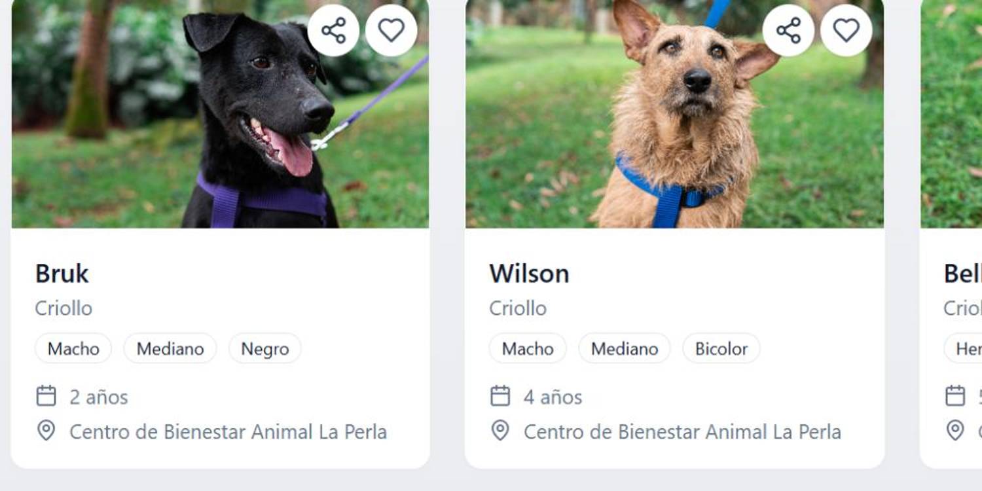Add Wilson to favorites with heart
This screenshot has width=982, height=491.
click(846, 30)
